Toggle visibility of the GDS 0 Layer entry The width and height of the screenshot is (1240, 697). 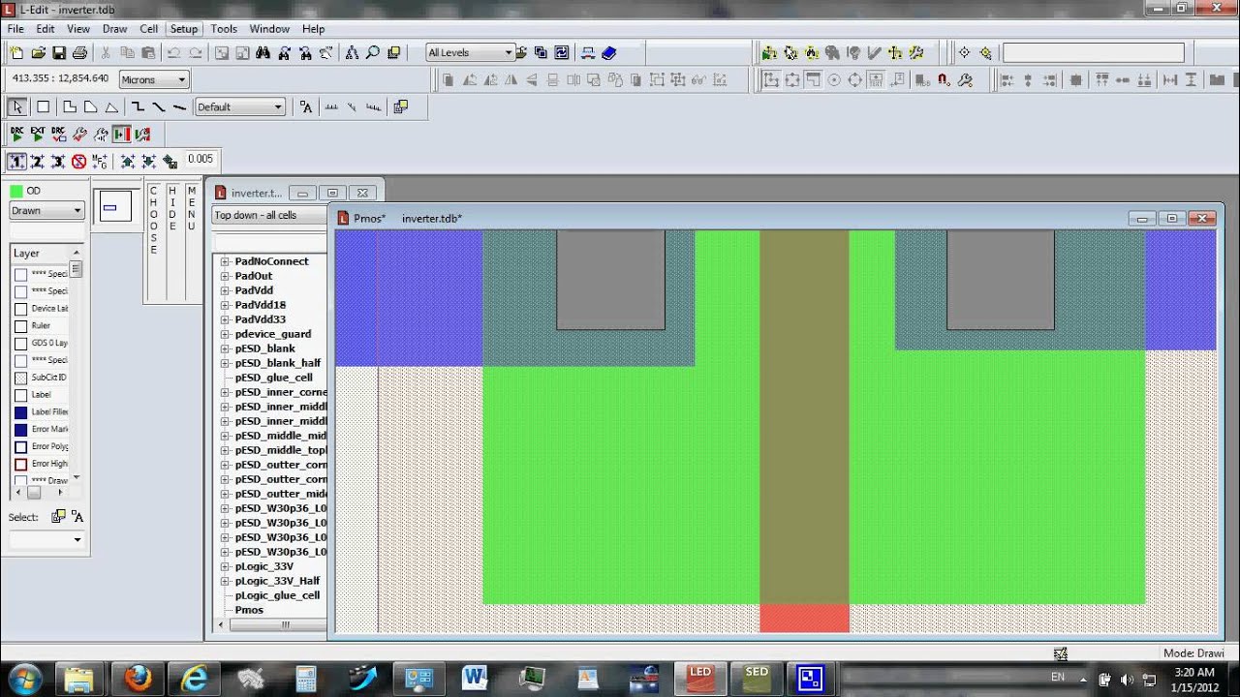pyautogui.click(x=21, y=344)
